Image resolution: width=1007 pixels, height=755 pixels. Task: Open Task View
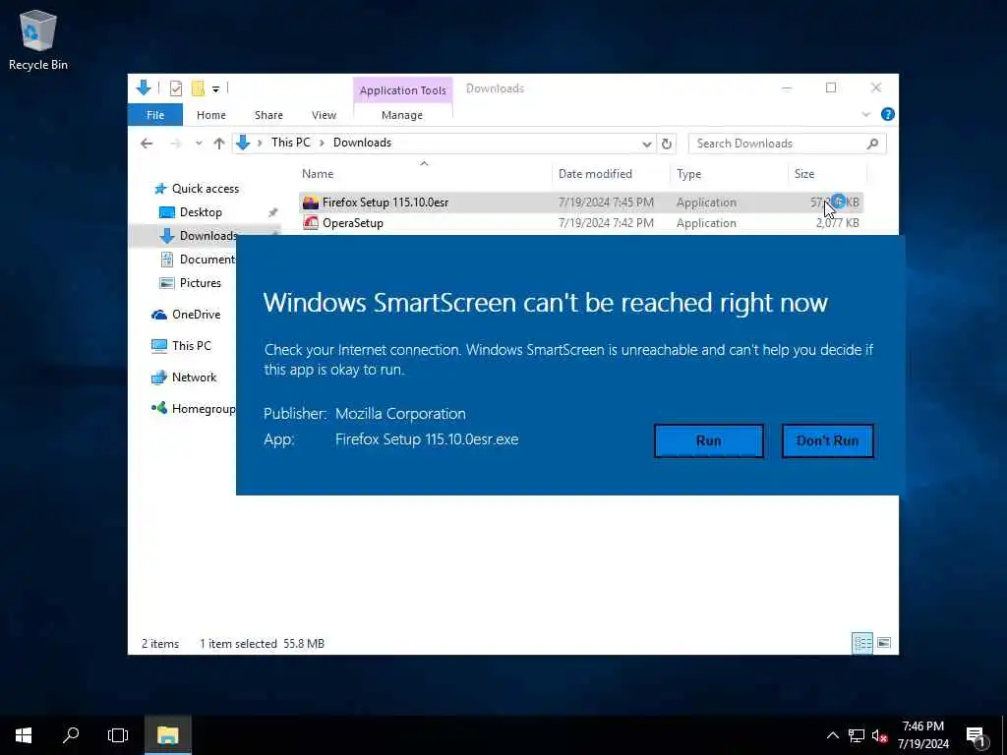tap(118, 735)
